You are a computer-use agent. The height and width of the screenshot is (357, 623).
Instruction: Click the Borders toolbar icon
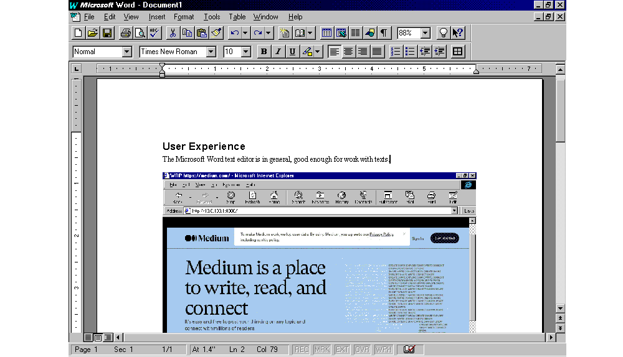[x=458, y=52]
